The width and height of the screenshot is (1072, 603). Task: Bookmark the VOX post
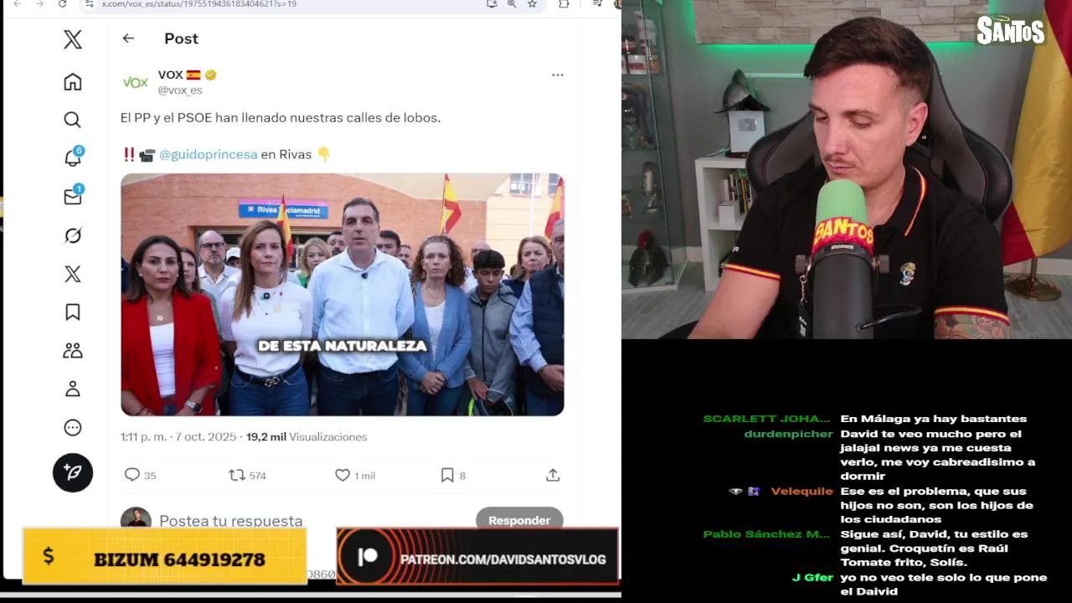pyautogui.click(x=447, y=475)
